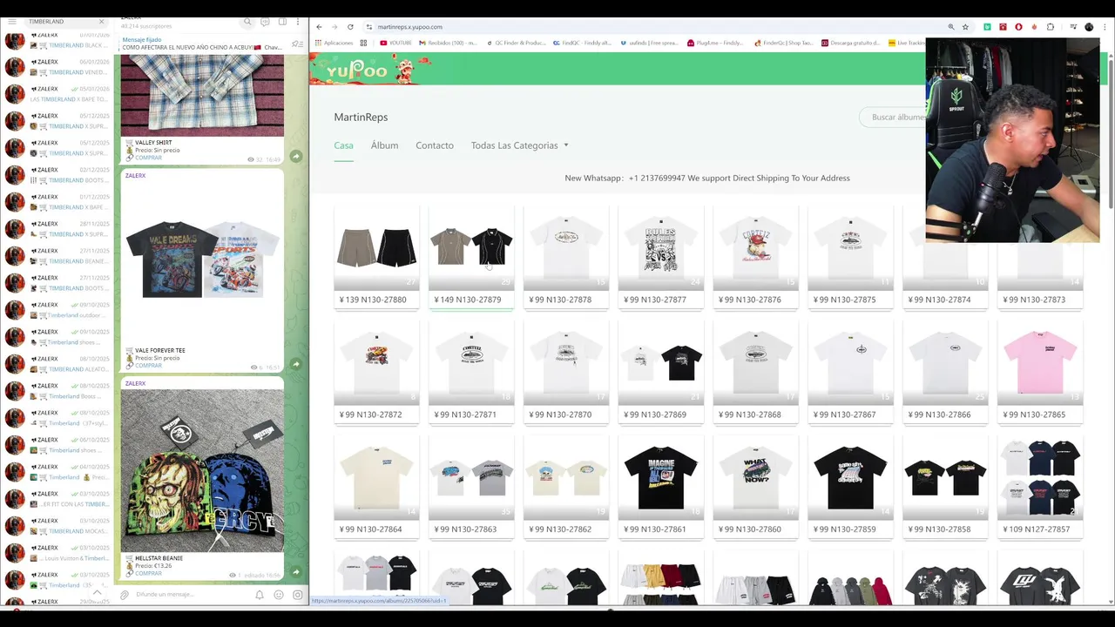The height and width of the screenshot is (627, 1115).
Task: Open the uufinds bookmark
Action: pyautogui.click(x=649, y=43)
